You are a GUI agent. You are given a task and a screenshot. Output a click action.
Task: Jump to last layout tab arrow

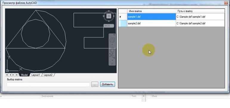(x=17, y=75)
